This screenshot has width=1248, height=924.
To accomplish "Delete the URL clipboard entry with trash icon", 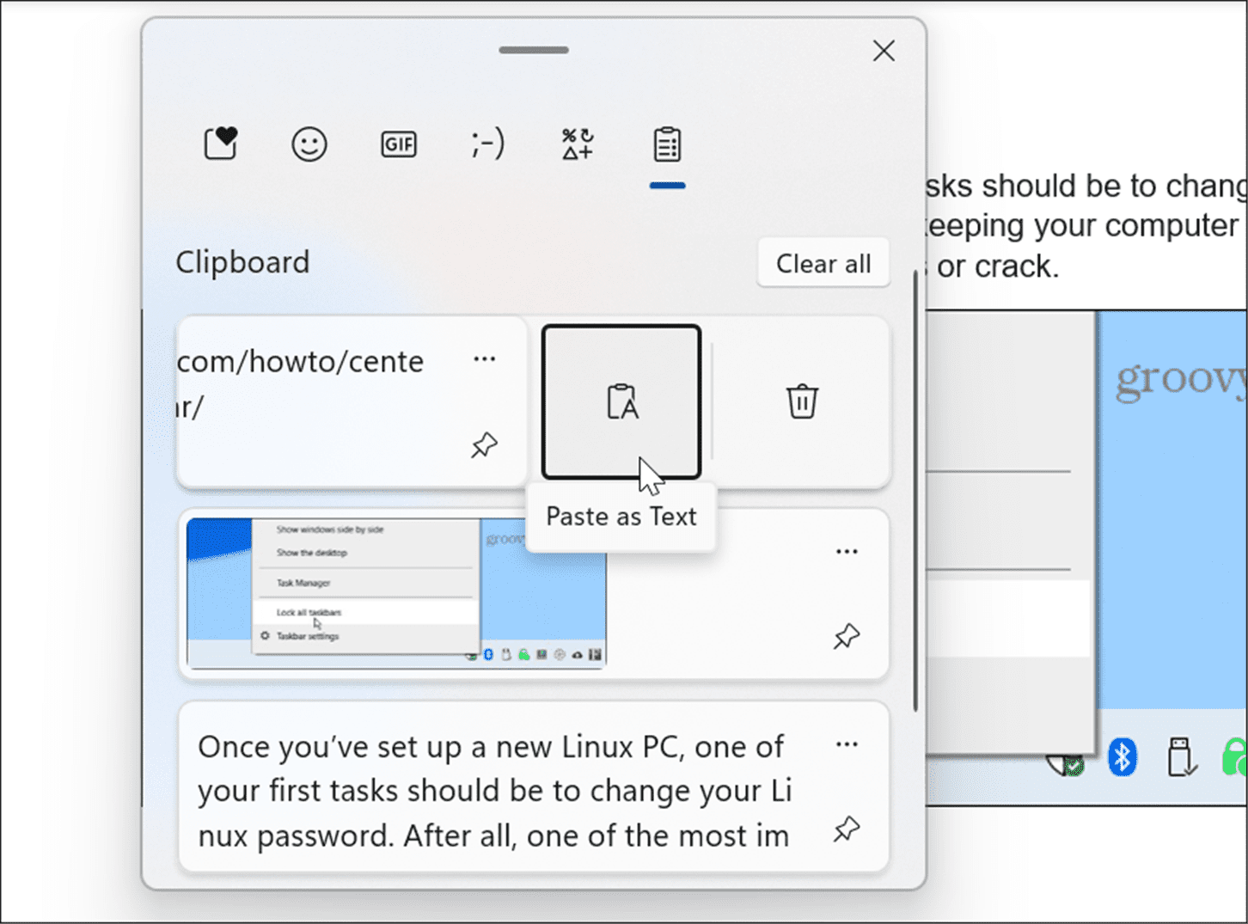I will [x=802, y=401].
